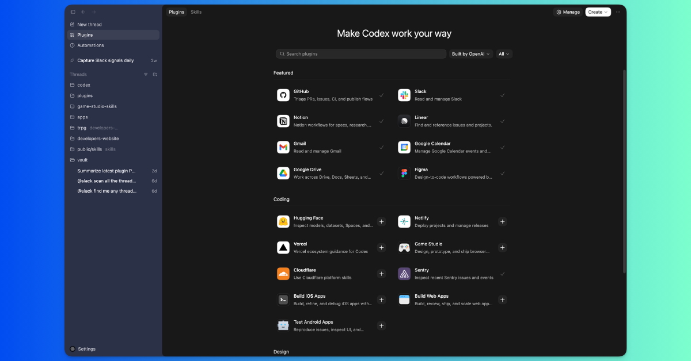Select the Figma plugin icon

404,173
